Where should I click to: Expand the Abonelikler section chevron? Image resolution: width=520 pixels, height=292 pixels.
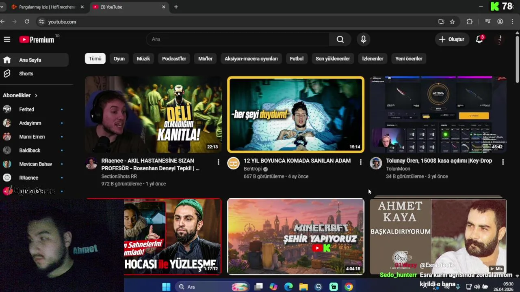[36, 96]
